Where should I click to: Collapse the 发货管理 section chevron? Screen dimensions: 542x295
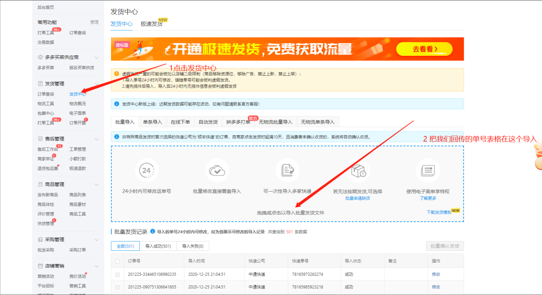(x=96, y=84)
